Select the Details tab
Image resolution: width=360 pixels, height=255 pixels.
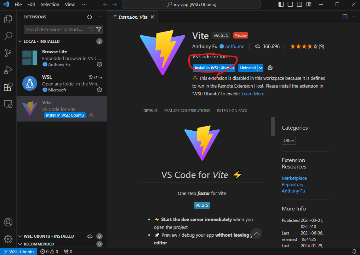pos(150,111)
